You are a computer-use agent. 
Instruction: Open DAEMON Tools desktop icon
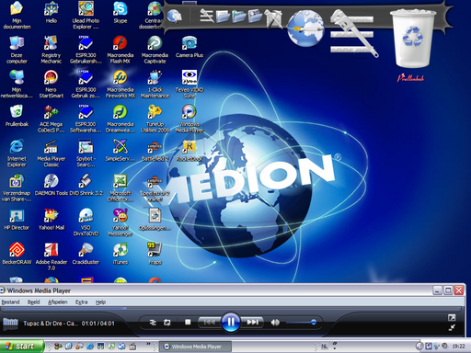52,185
